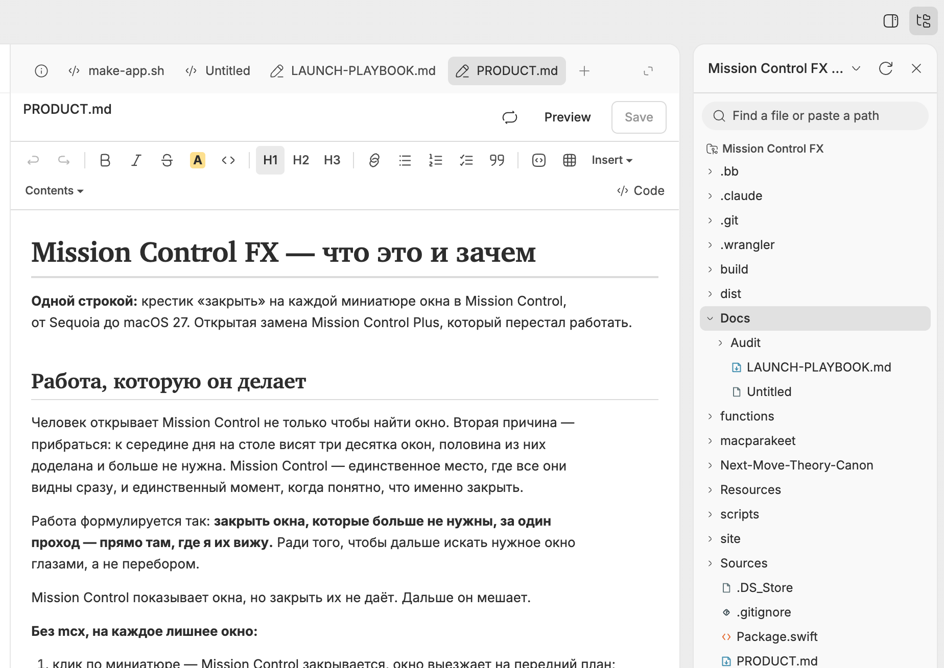Insert a code block

(x=539, y=160)
